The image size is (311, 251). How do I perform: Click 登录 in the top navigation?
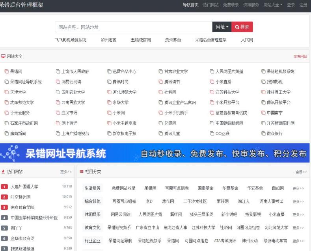pos(291,5)
